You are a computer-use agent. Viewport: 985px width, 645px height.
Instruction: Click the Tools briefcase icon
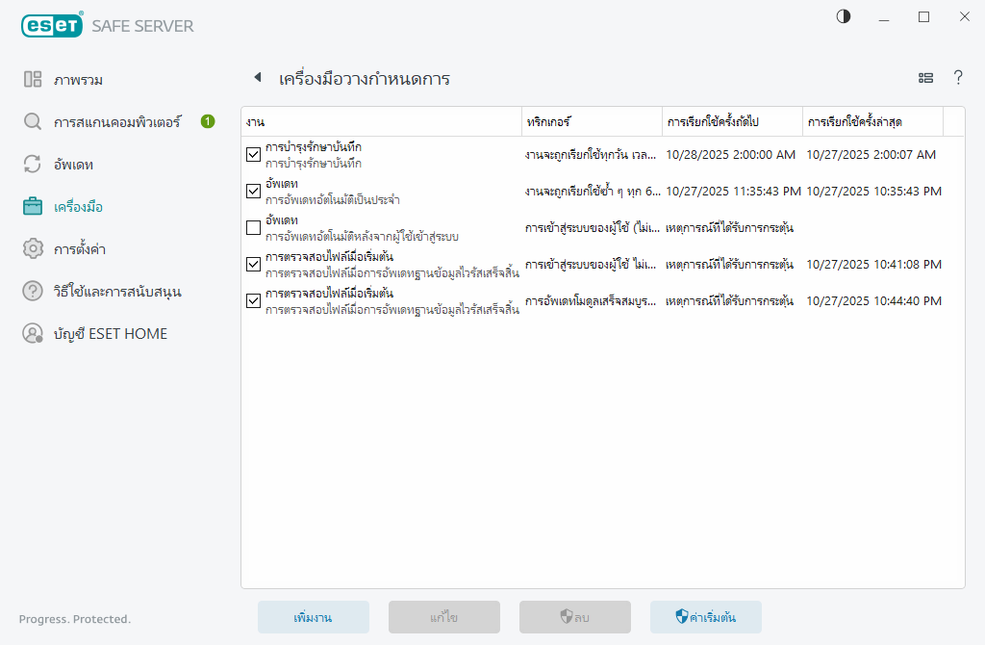click(x=33, y=207)
